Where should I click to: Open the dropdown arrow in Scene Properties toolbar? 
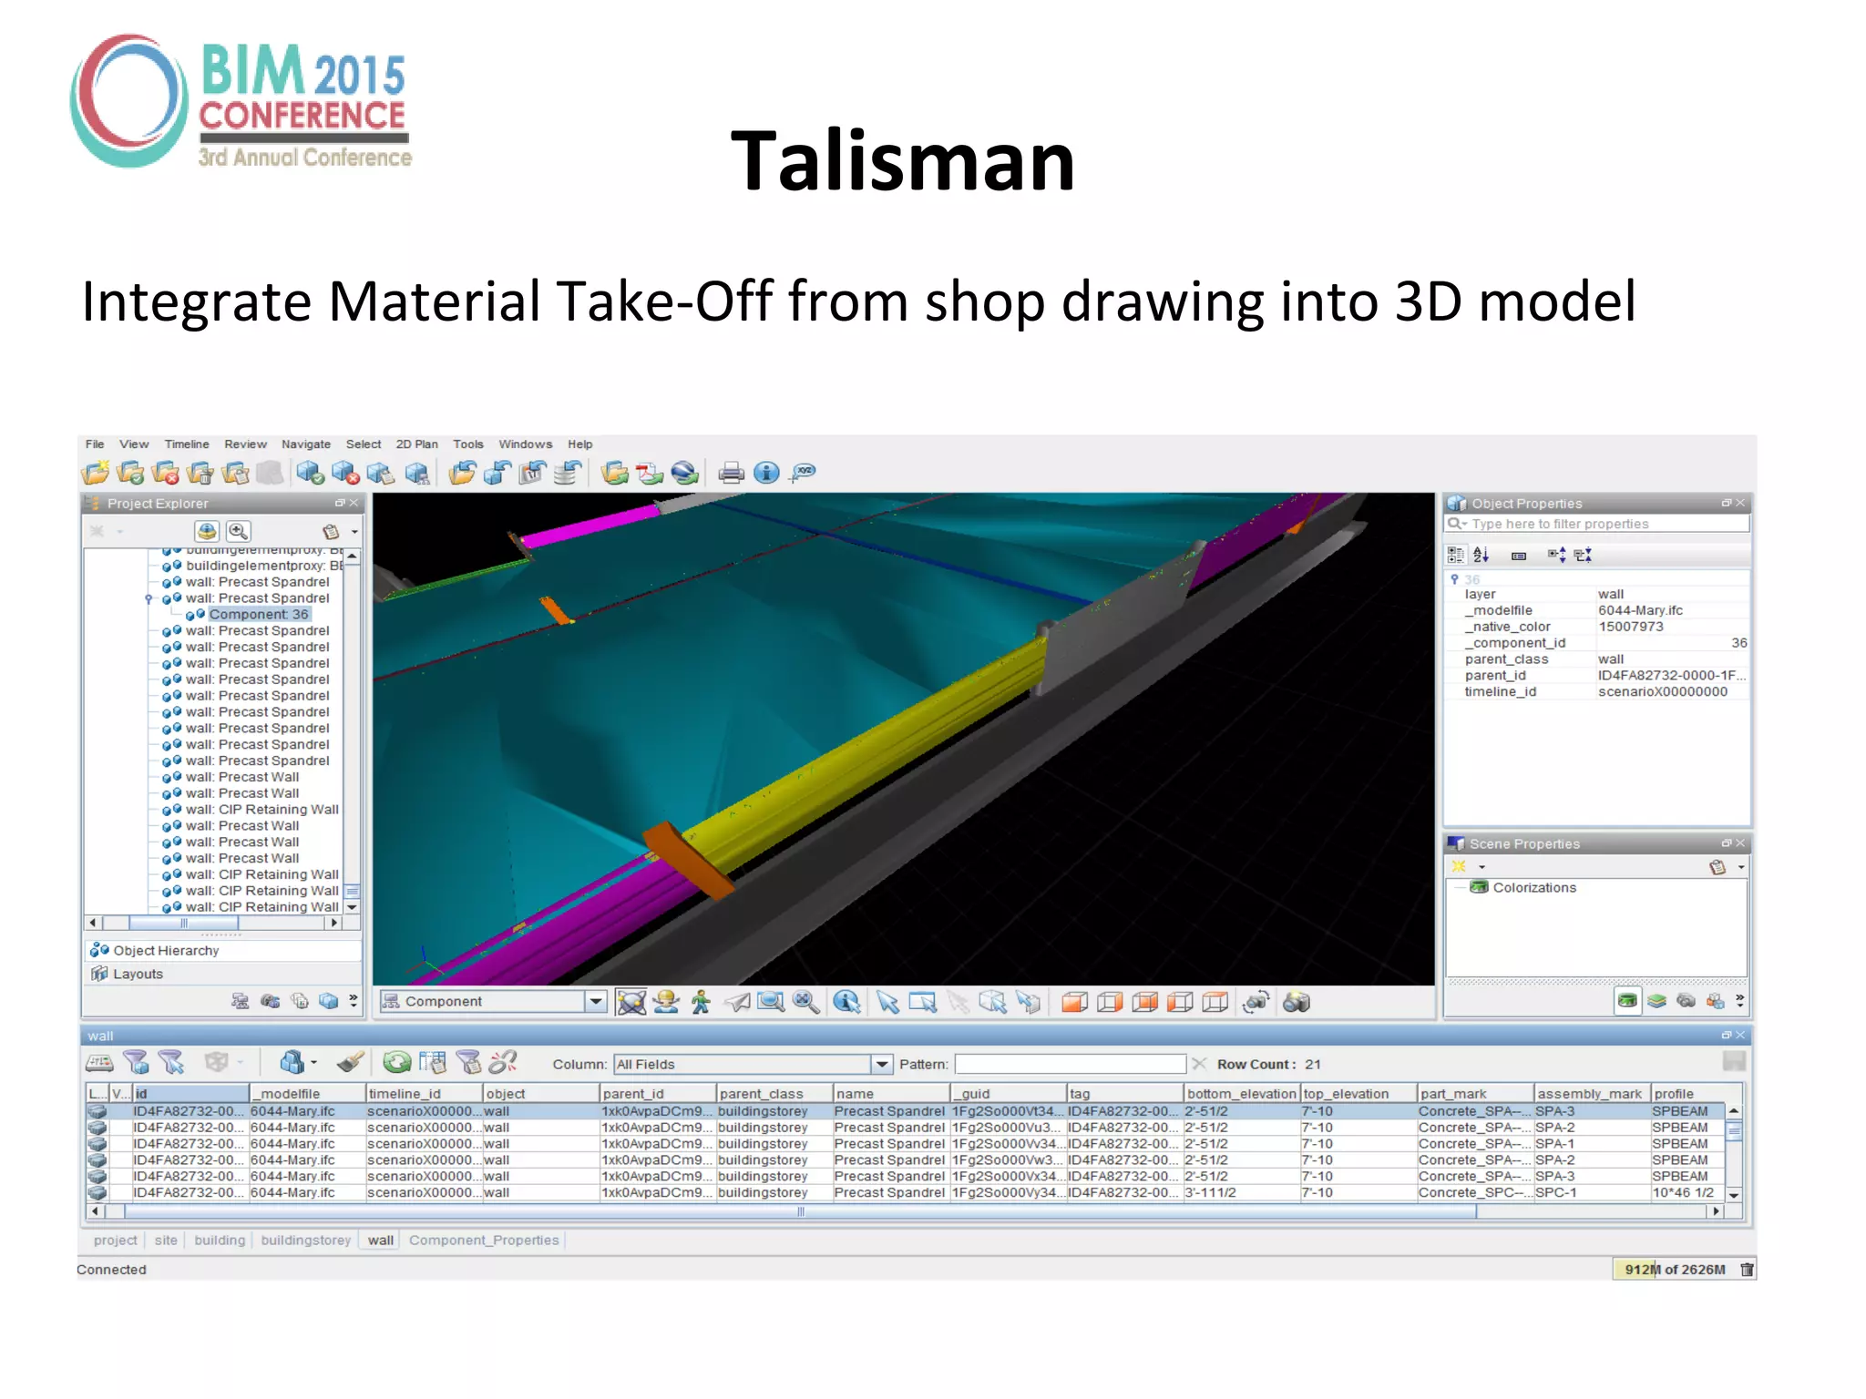tap(1482, 867)
